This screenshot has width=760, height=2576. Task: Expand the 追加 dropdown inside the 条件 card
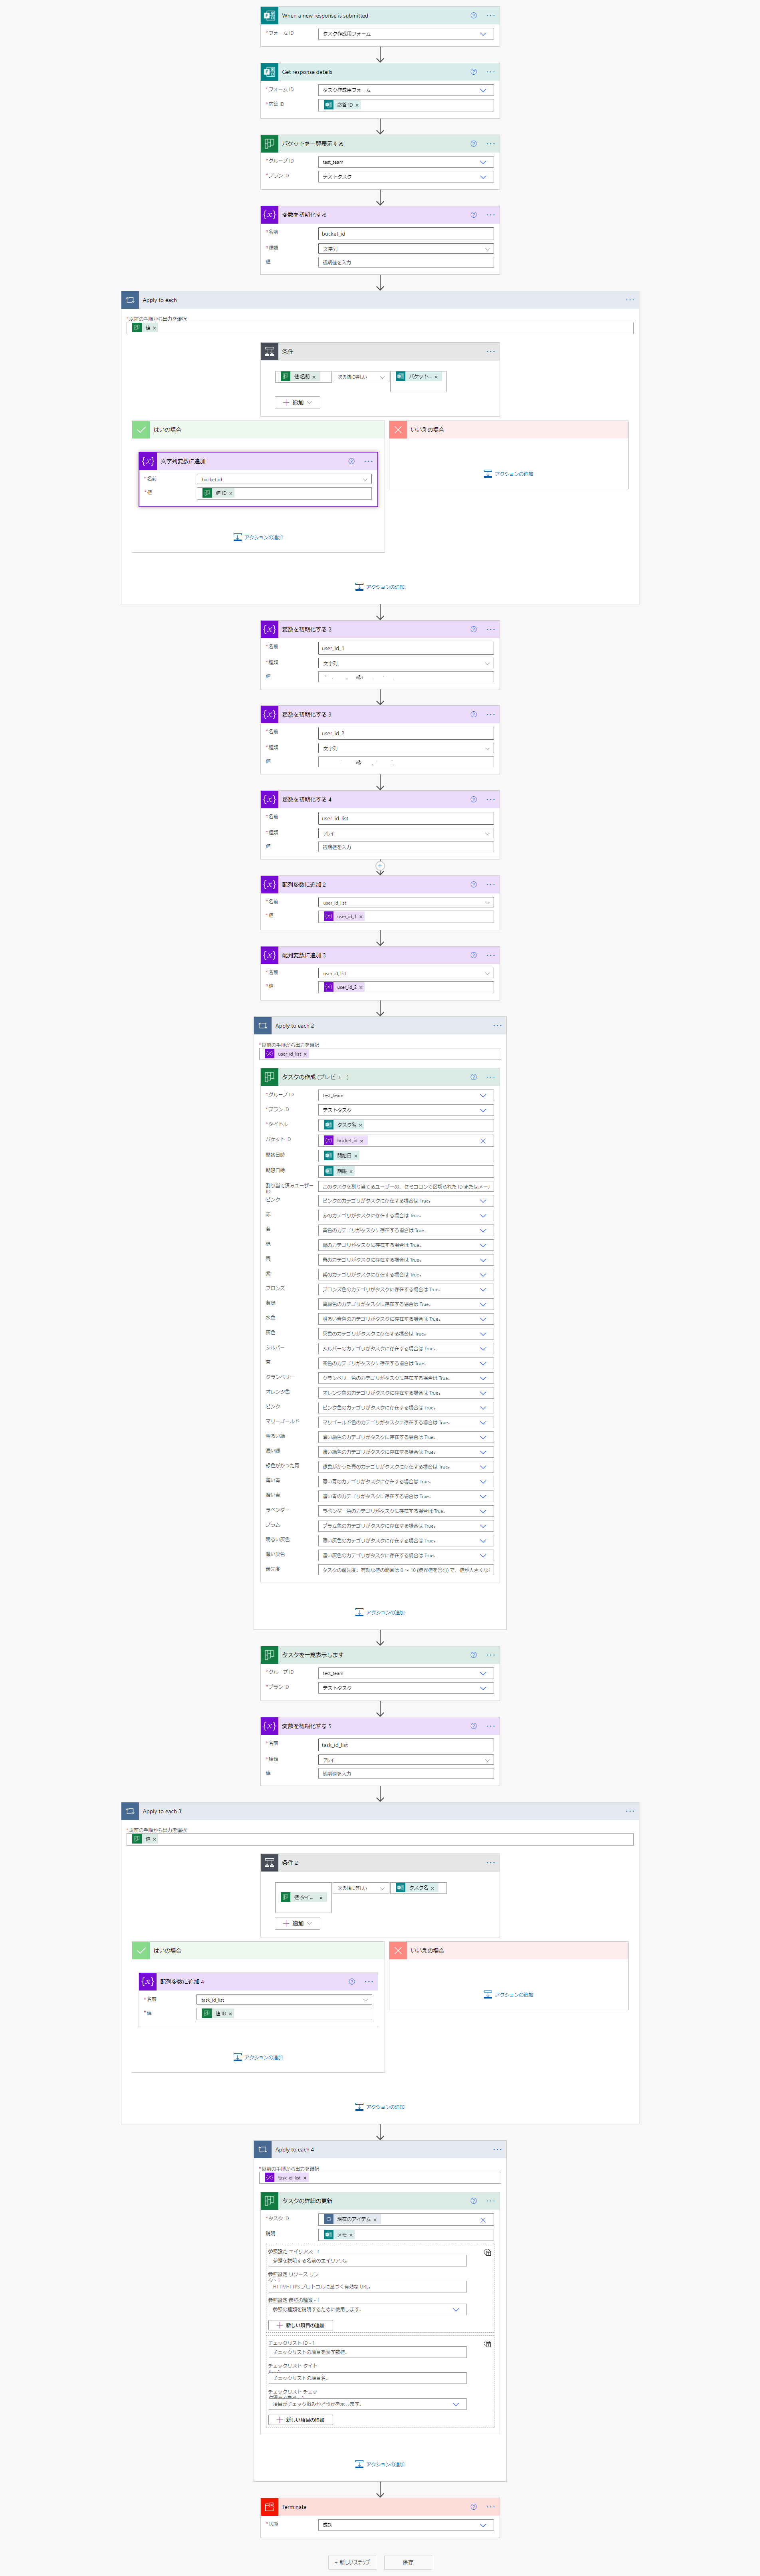pyautogui.click(x=297, y=402)
